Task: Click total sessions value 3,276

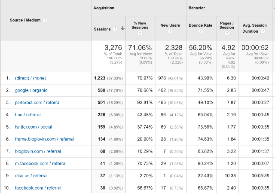Action: point(113,48)
